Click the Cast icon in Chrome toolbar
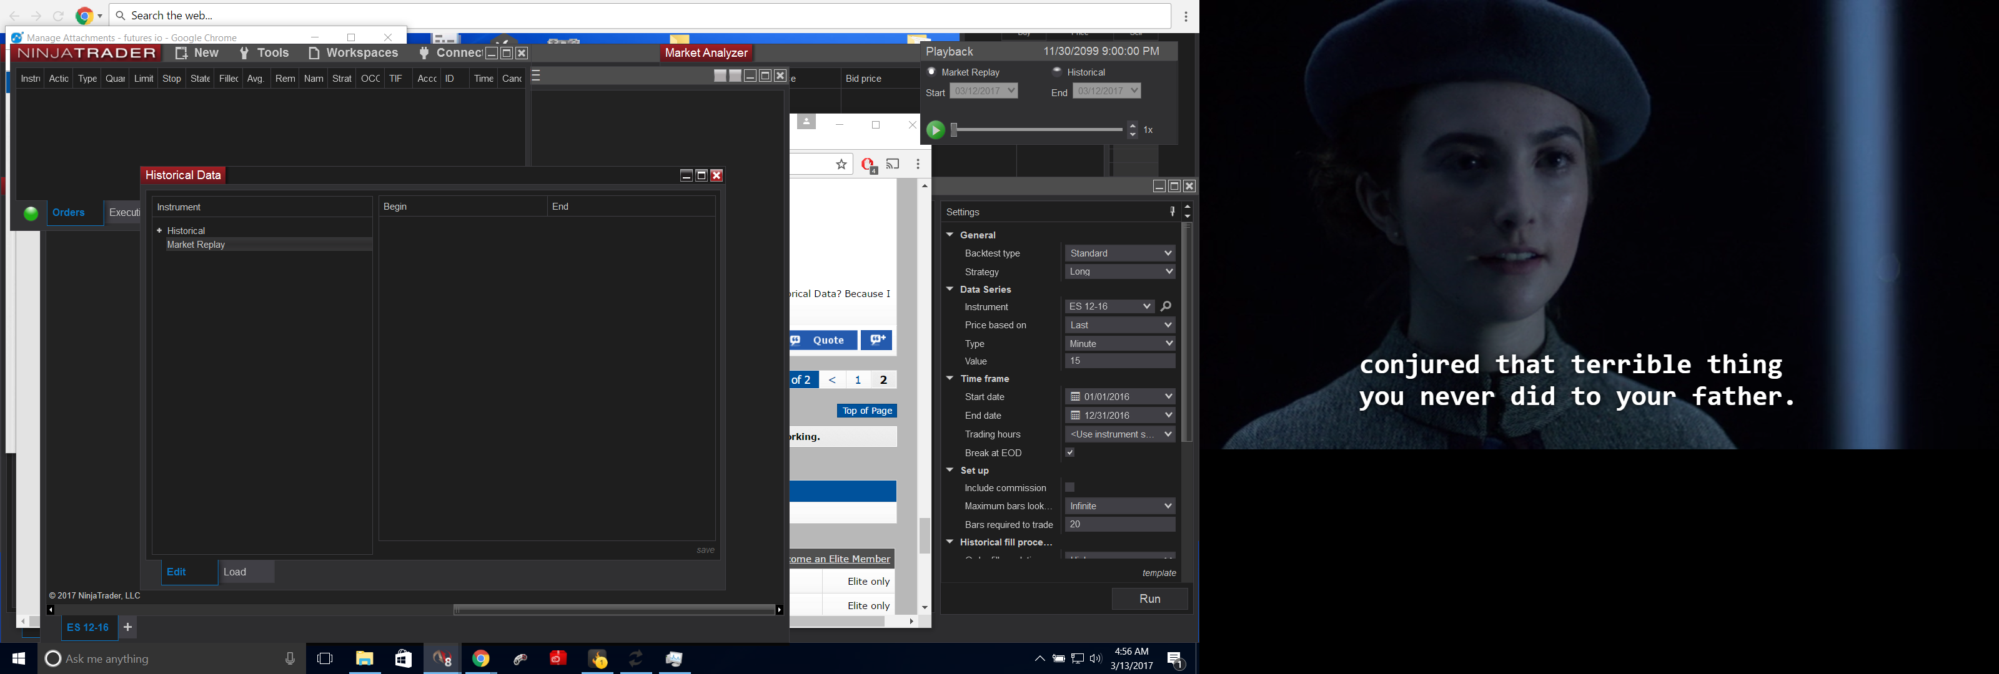Screen dimensions: 1999x674 pyautogui.click(x=893, y=164)
